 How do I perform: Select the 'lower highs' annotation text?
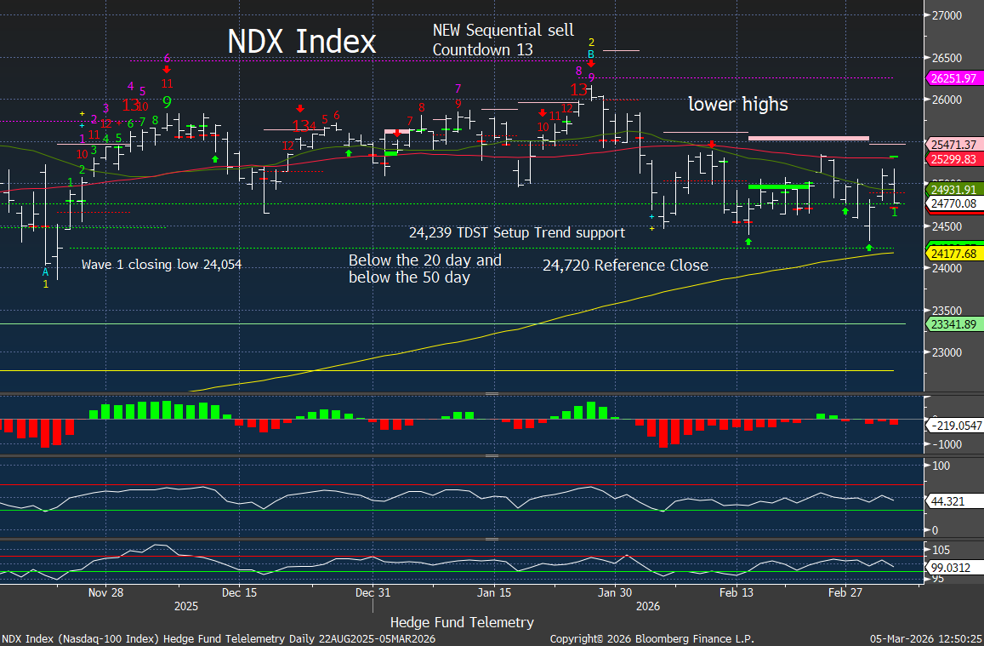[x=737, y=105]
